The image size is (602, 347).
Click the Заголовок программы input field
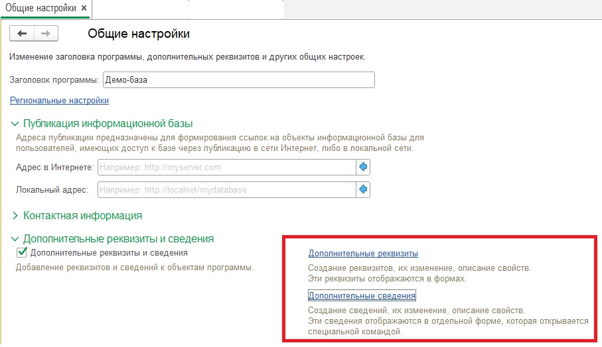click(x=239, y=79)
